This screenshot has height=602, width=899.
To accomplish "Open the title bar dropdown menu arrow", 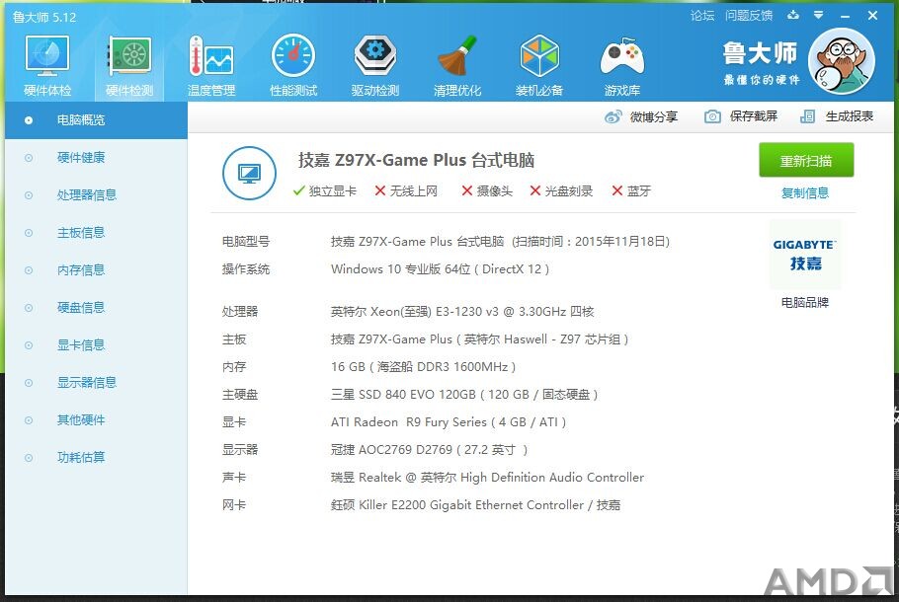I will pos(819,15).
